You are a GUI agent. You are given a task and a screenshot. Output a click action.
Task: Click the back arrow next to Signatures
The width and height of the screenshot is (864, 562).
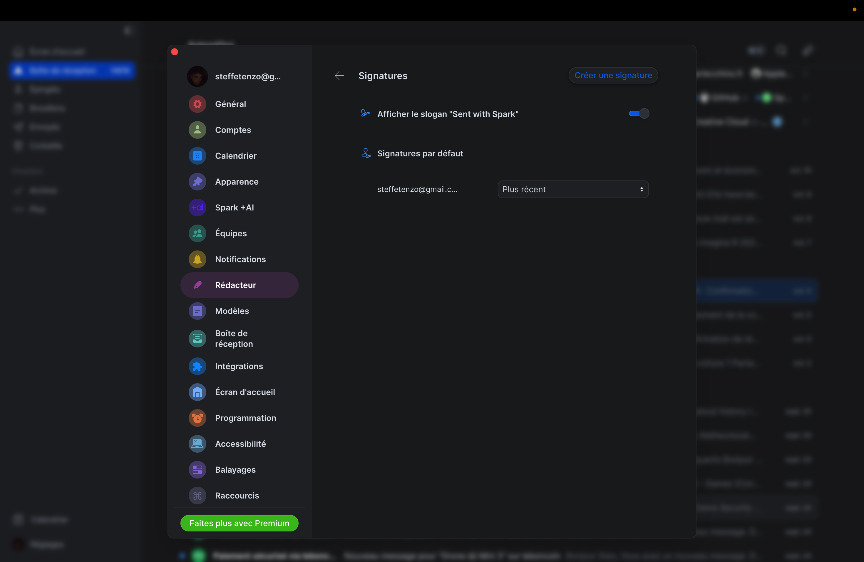click(x=339, y=76)
